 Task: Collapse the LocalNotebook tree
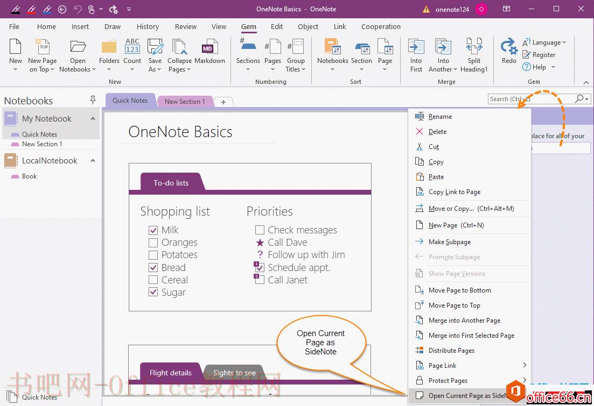(x=93, y=161)
